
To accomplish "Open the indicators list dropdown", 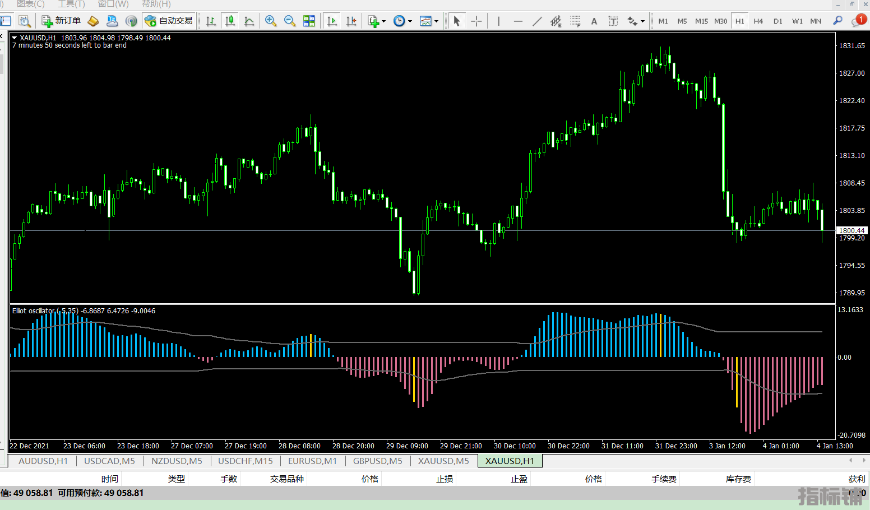I will pos(377,21).
